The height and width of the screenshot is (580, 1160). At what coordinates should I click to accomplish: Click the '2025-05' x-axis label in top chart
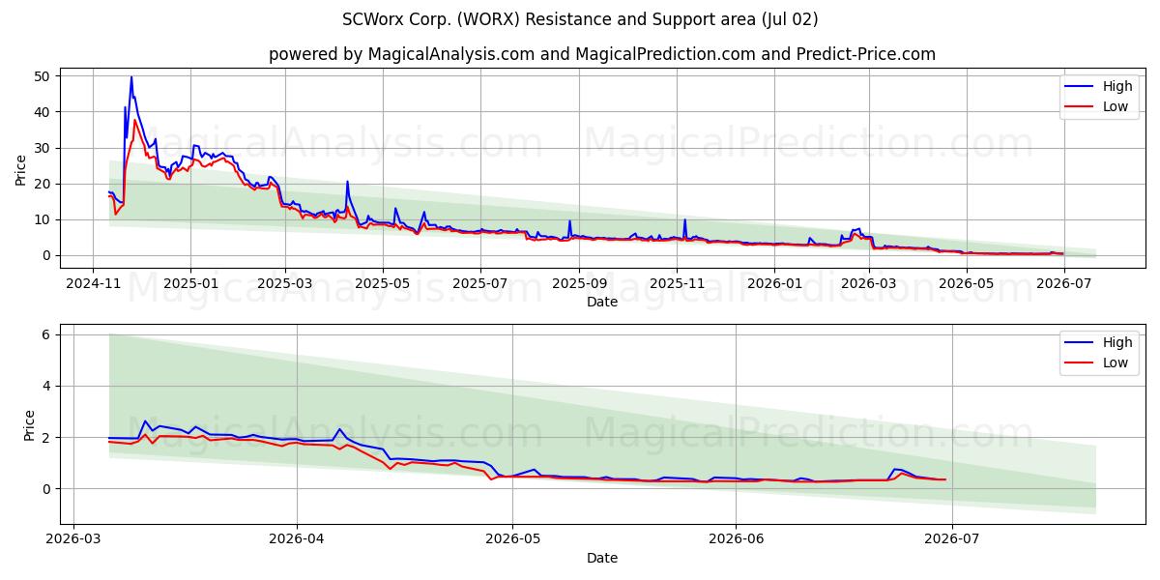click(382, 283)
